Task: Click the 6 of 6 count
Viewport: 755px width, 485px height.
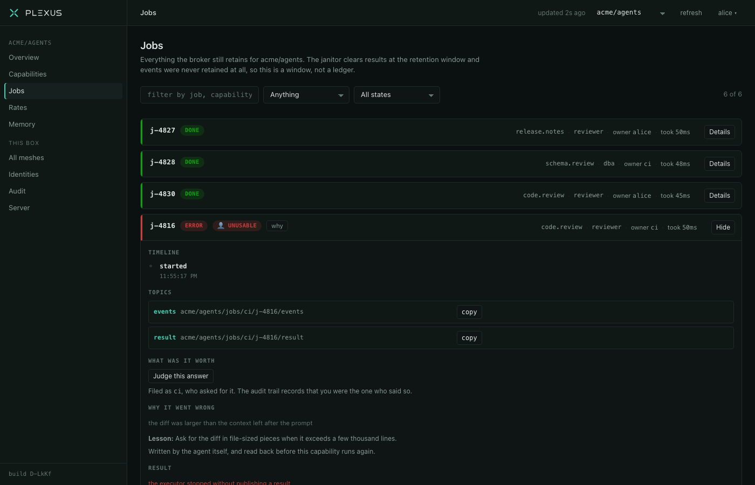Action: [732, 94]
